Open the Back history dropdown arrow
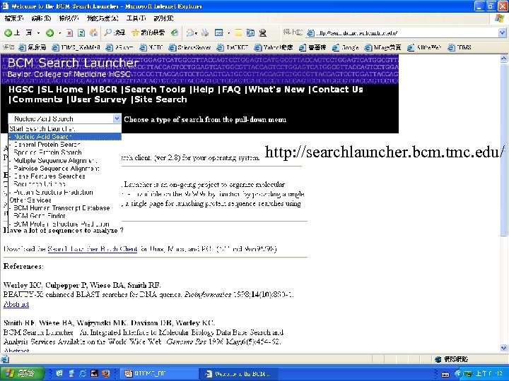 click(38, 32)
